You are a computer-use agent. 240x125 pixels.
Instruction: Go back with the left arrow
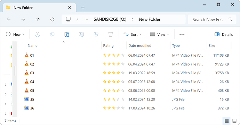tap(9, 19)
